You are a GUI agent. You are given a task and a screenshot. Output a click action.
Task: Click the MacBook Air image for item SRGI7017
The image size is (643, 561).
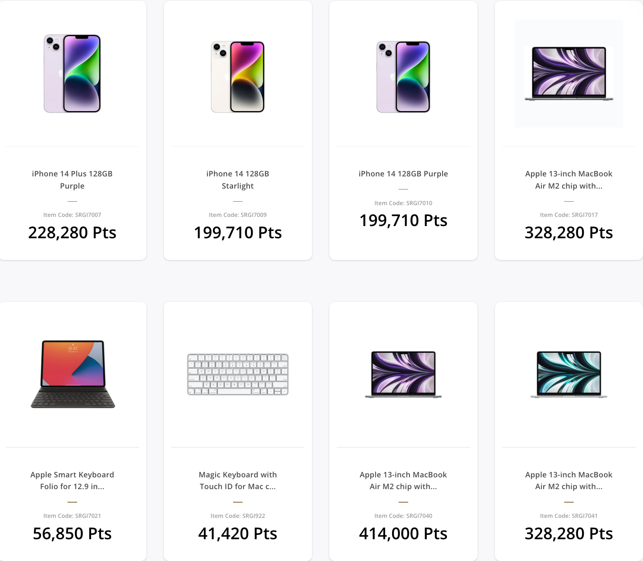[x=569, y=74]
